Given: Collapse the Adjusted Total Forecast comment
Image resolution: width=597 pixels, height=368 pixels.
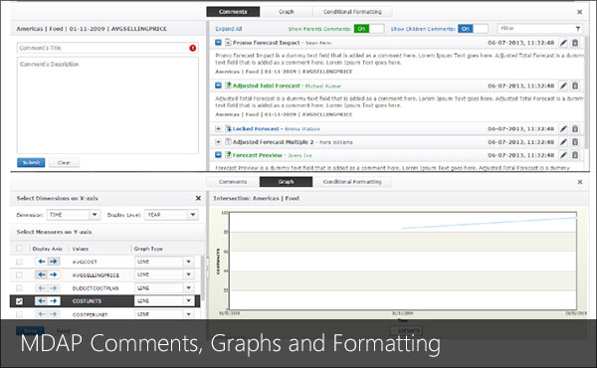Looking at the screenshot, I should pyautogui.click(x=218, y=86).
